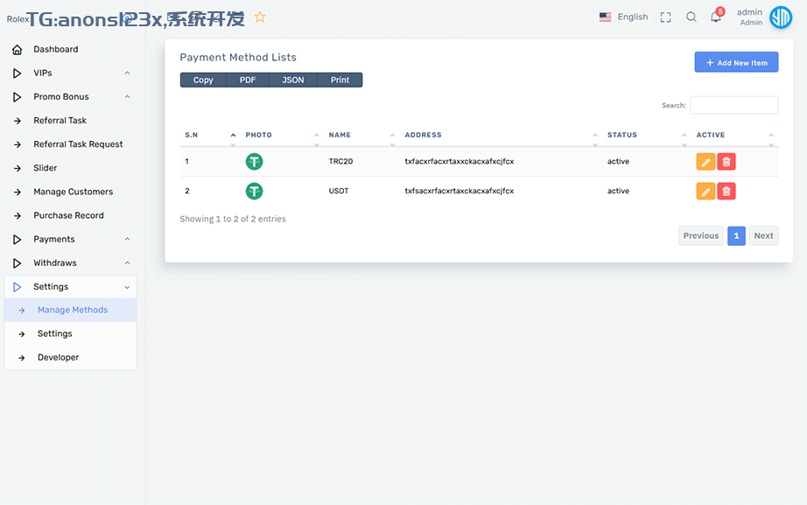Click the edit pencil icon for TRC20
807x505 pixels.
[705, 162]
